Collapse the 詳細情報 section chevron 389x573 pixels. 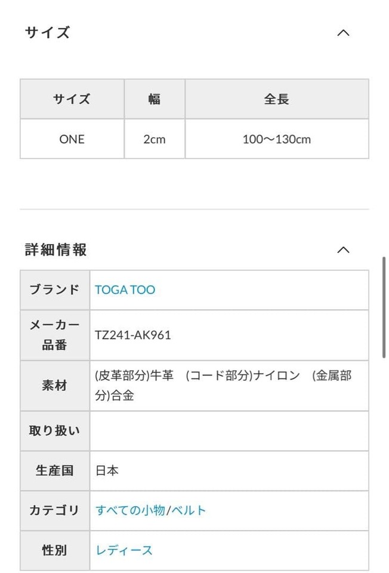coord(343,249)
